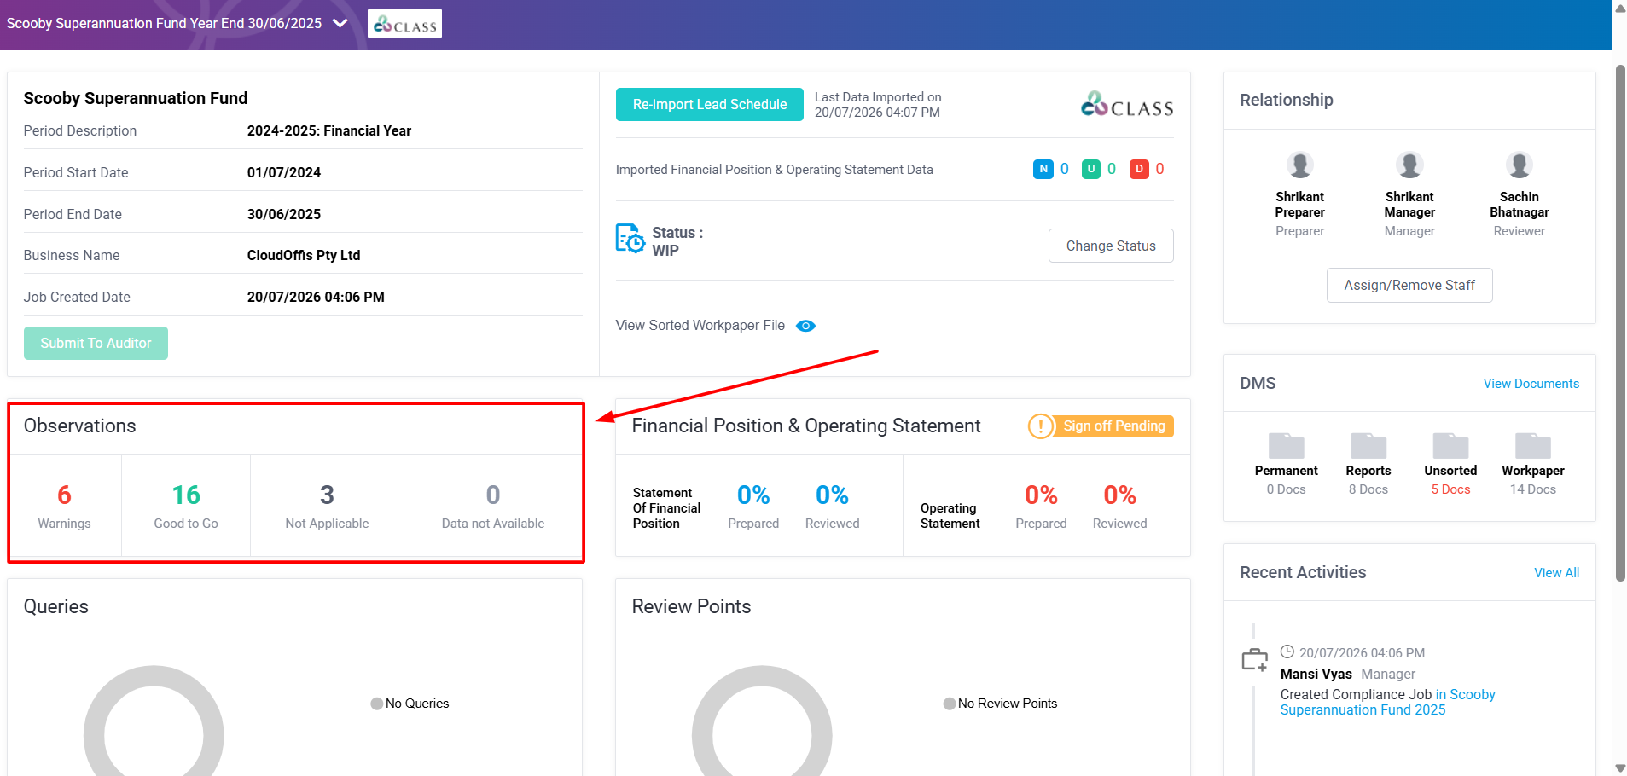The width and height of the screenshot is (1627, 776).
Task: Click Submit To Auditor button
Action: pos(96,343)
